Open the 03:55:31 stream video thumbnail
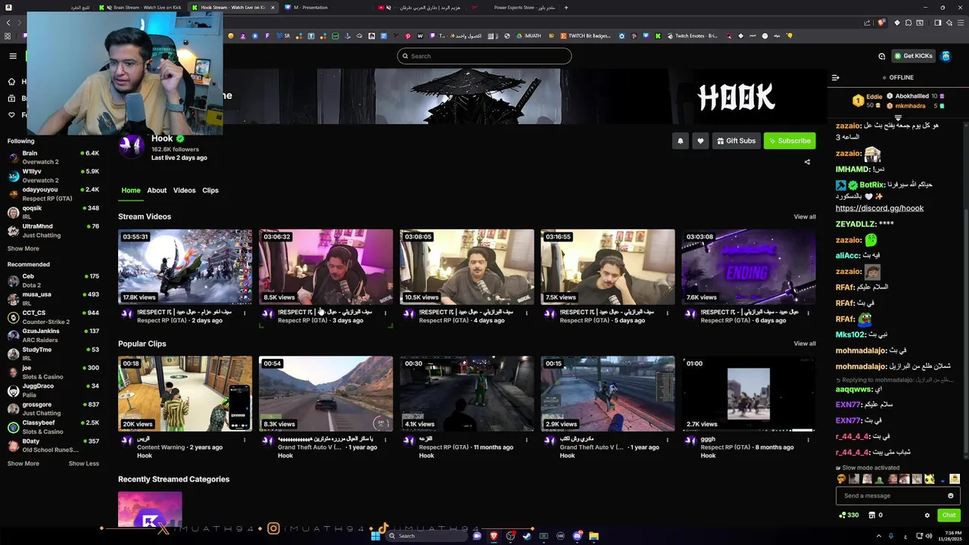The width and height of the screenshot is (969, 545). coord(185,267)
